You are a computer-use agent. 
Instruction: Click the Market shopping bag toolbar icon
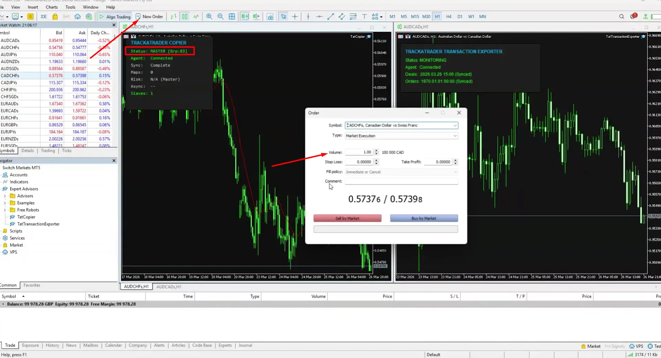55,17
